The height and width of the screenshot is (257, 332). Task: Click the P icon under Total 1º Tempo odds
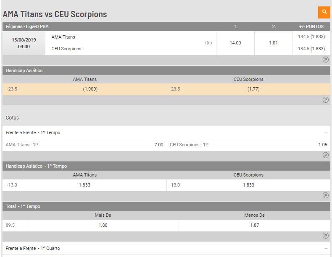click(325, 236)
